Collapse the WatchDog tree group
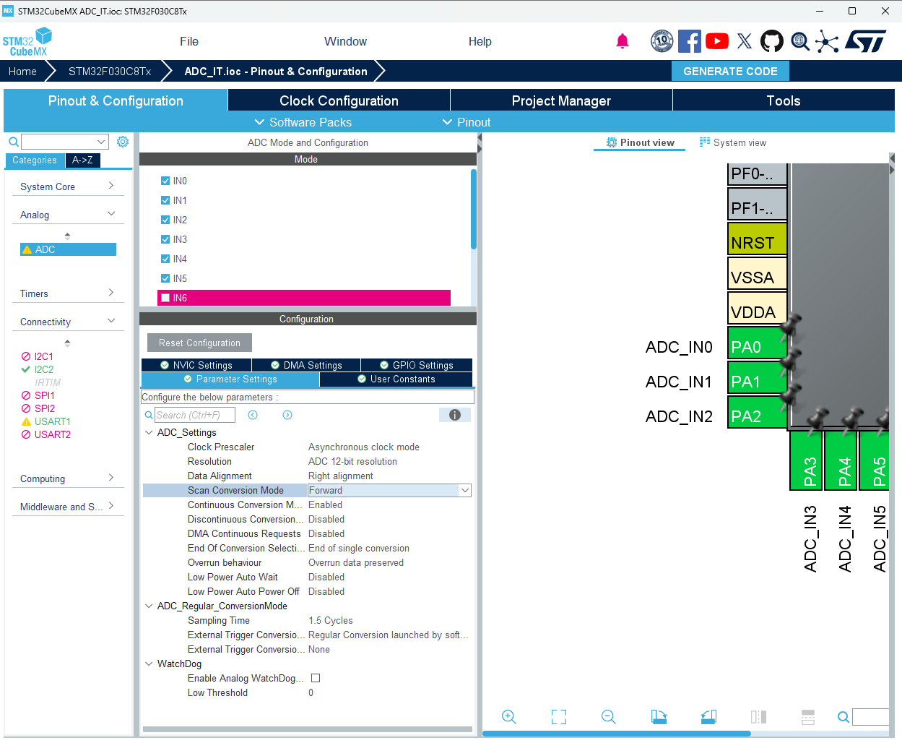 149,663
